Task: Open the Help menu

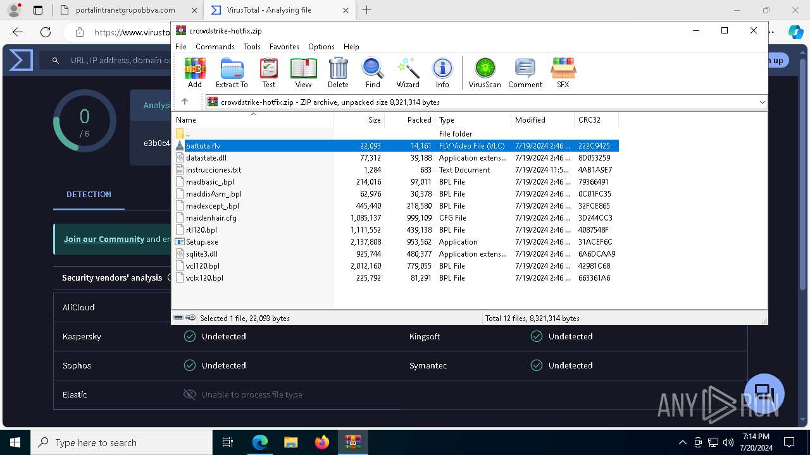Action: pos(351,47)
